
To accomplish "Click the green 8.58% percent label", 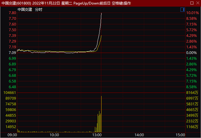I will [x=191, y=87].
